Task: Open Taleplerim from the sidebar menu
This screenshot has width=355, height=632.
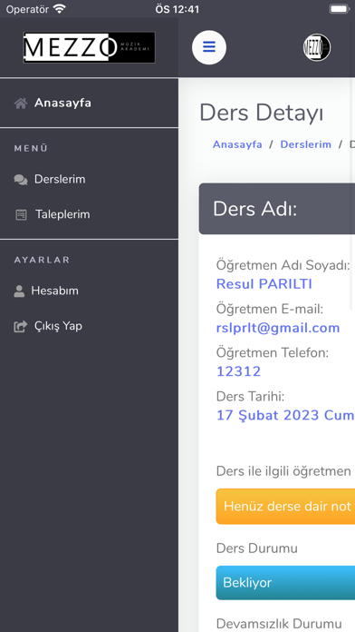Action: (62, 214)
